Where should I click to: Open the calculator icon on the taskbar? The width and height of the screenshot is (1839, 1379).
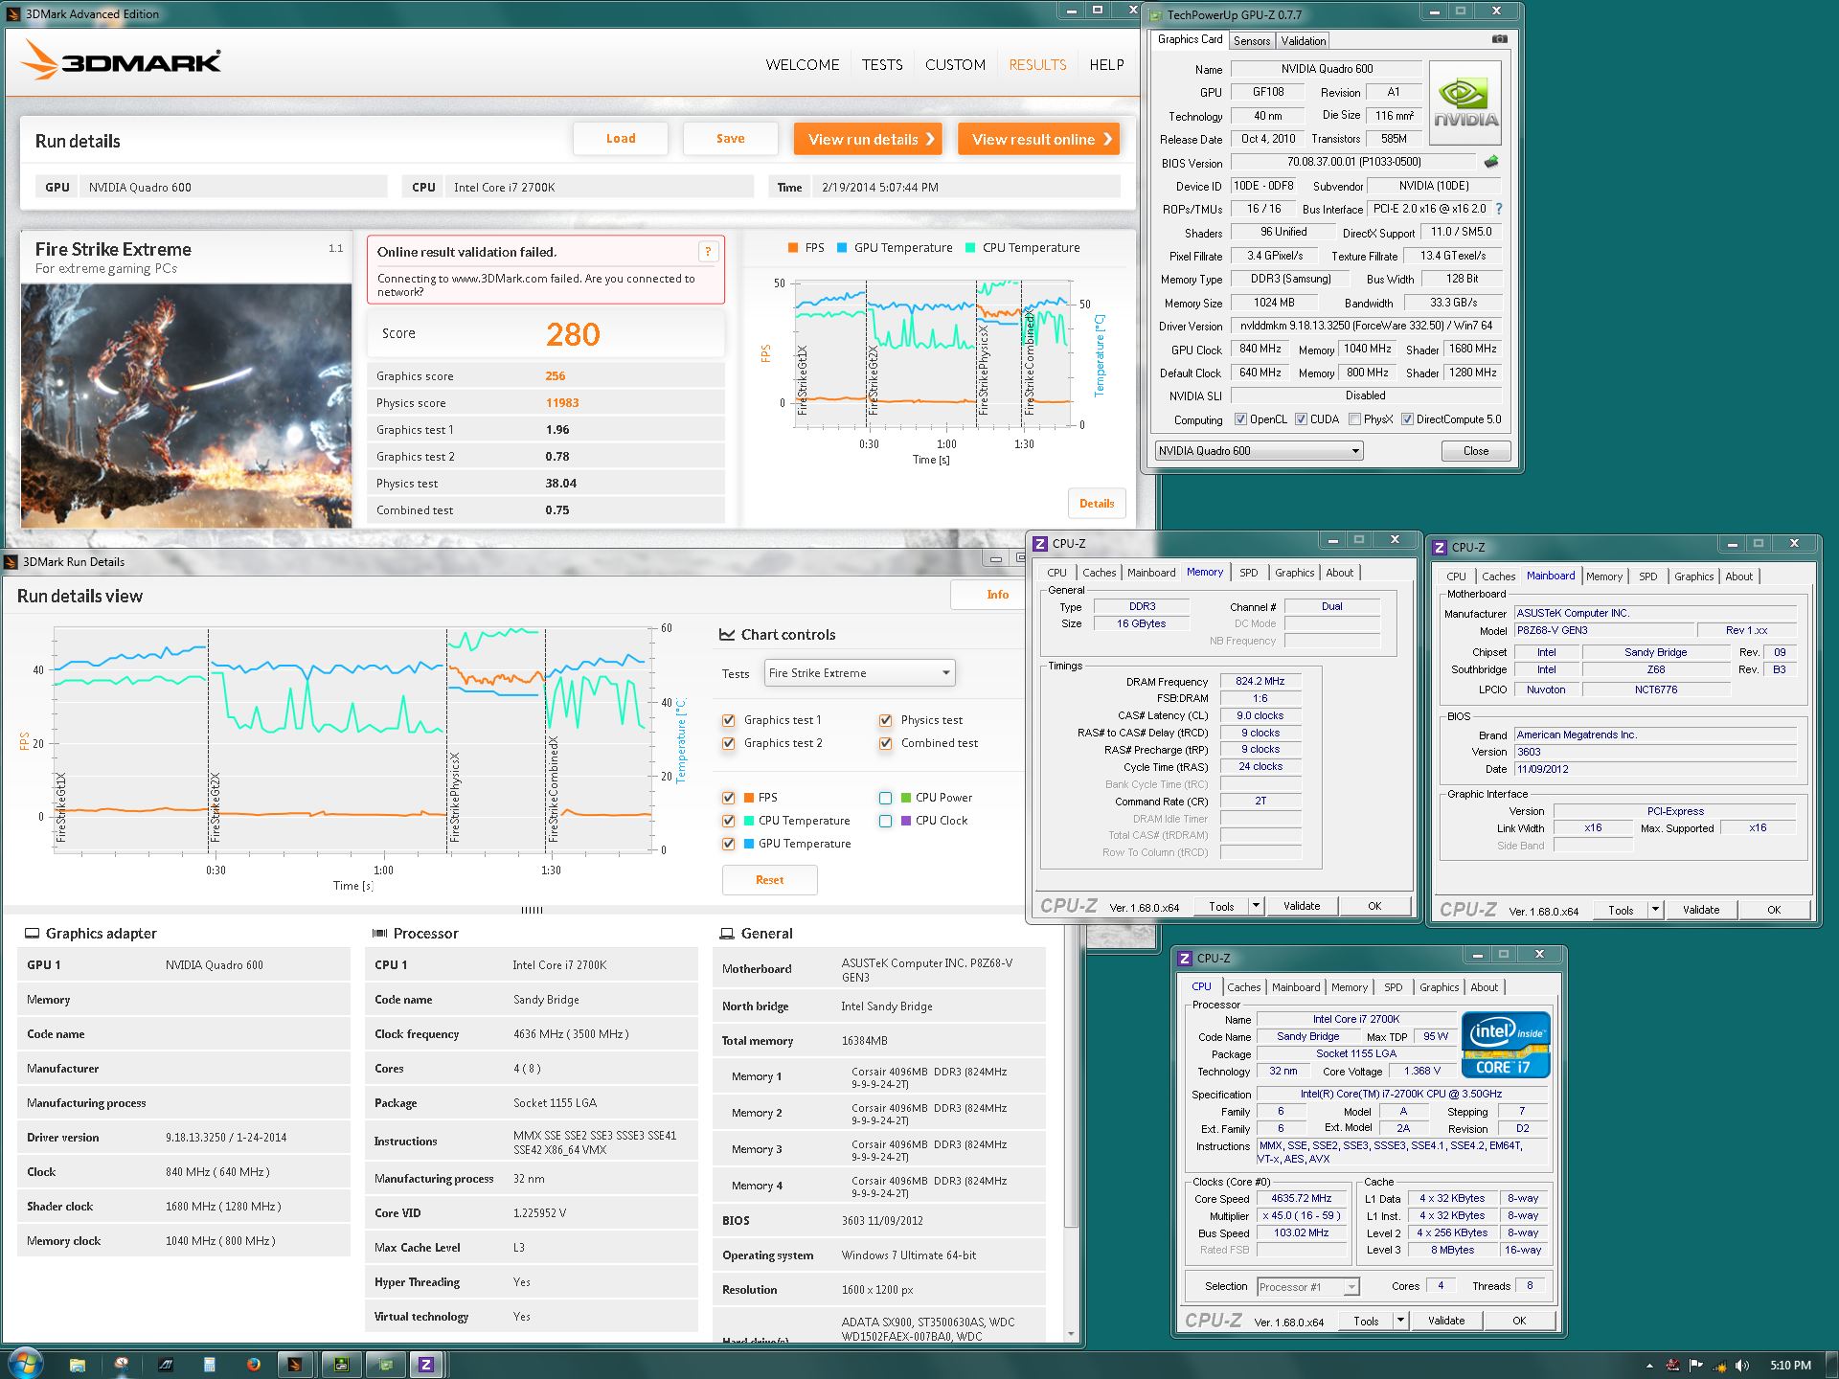(x=210, y=1365)
